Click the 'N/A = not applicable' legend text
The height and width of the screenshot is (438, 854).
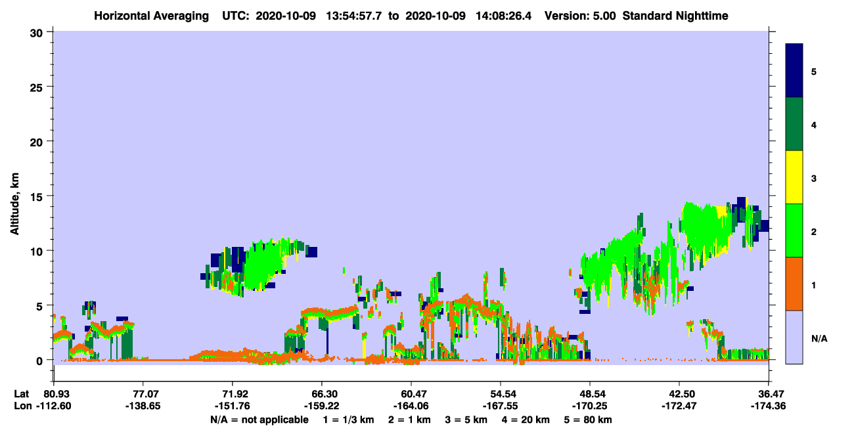[x=259, y=420]
